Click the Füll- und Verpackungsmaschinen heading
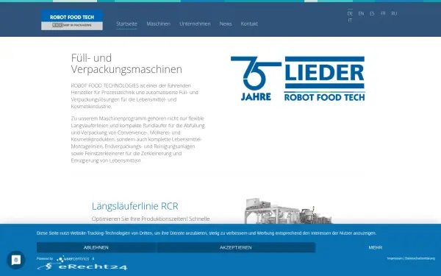441x276 pixels. point(126,63)
